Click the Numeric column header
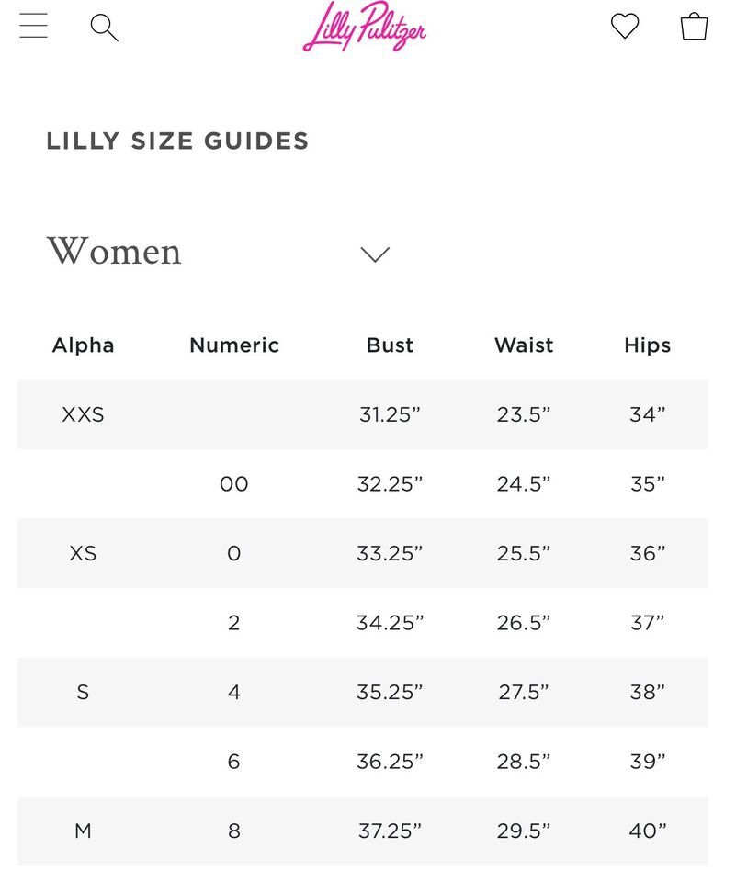The width and height of the screenshot is (736, 882). pos(234,345)
